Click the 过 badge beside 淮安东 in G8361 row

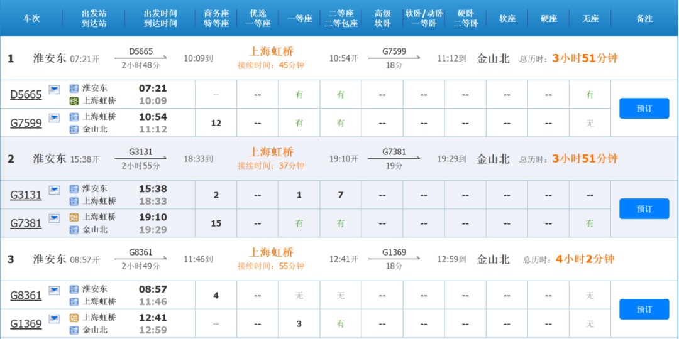74,289
